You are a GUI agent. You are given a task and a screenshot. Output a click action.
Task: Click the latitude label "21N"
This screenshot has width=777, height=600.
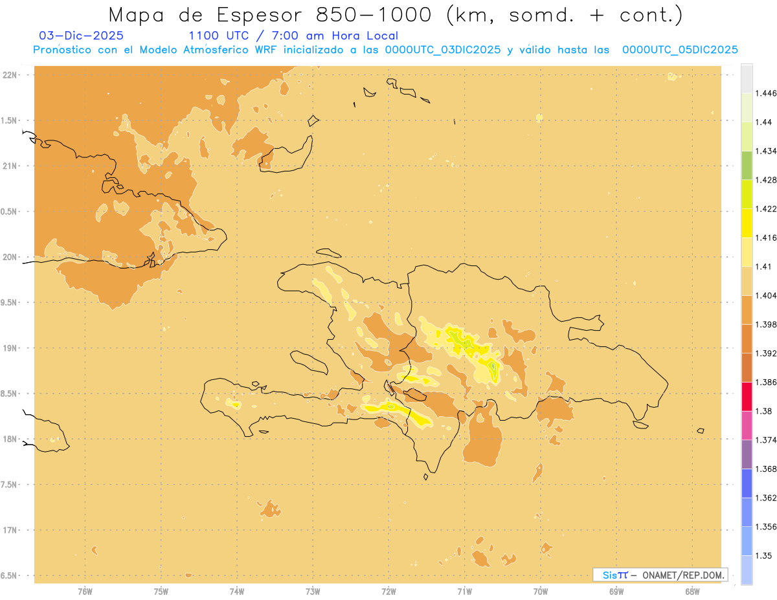pos(10,166)
